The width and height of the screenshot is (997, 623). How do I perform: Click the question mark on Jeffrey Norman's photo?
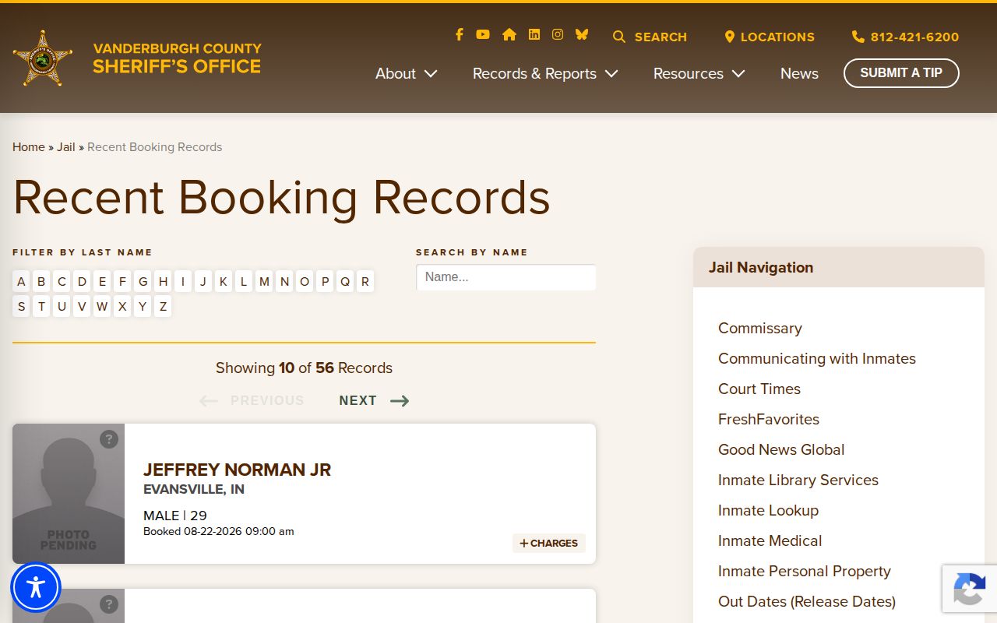(x=109, y=439)
